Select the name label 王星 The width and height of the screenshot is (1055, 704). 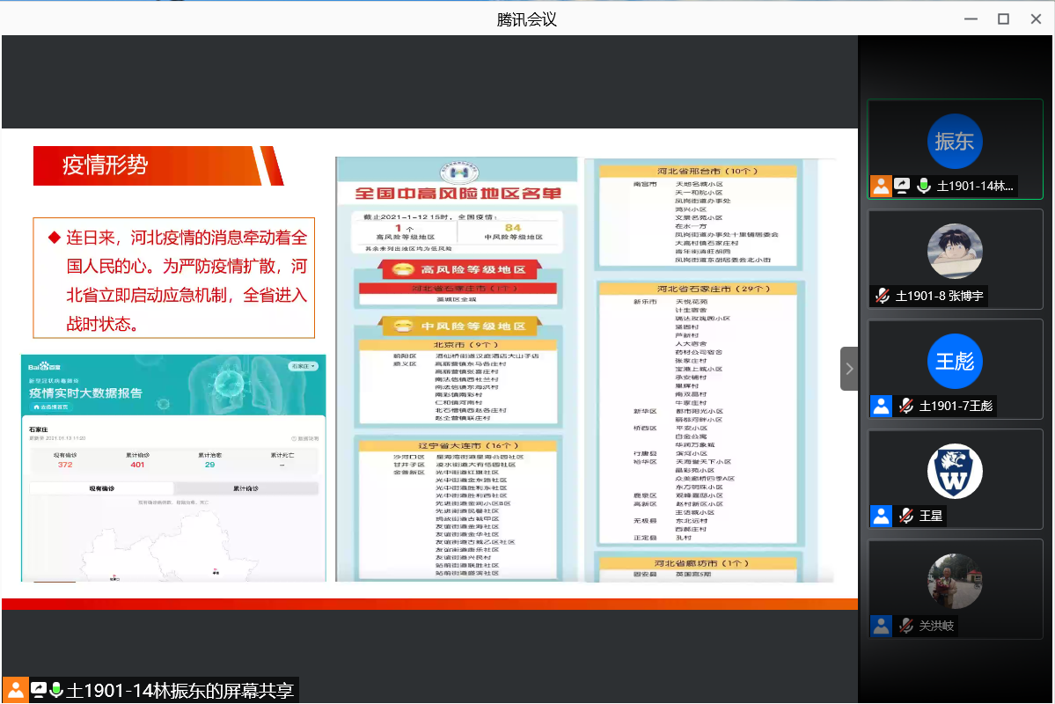(931, 516)
